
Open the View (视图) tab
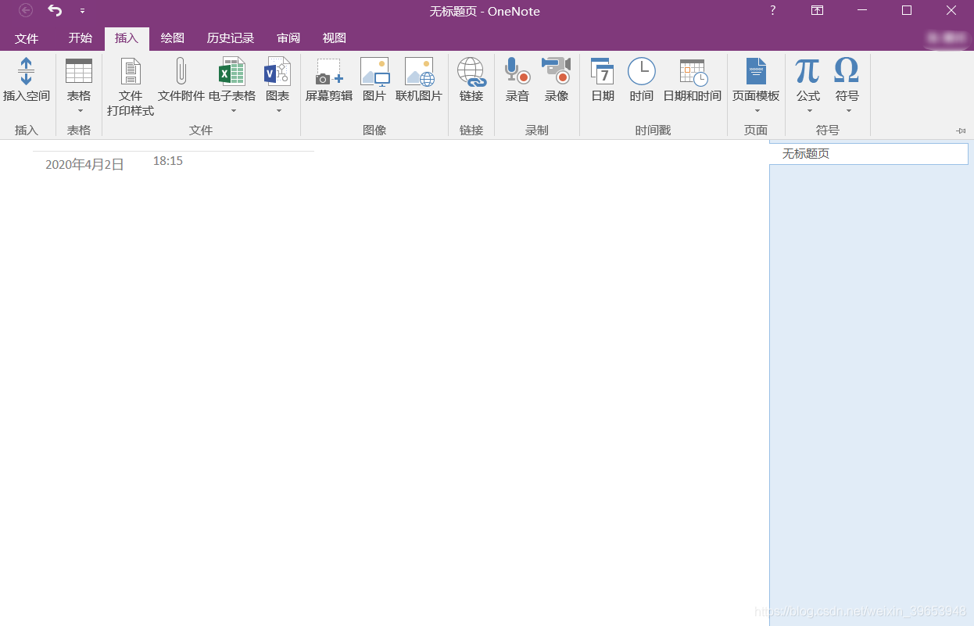(x=335, y=38)
